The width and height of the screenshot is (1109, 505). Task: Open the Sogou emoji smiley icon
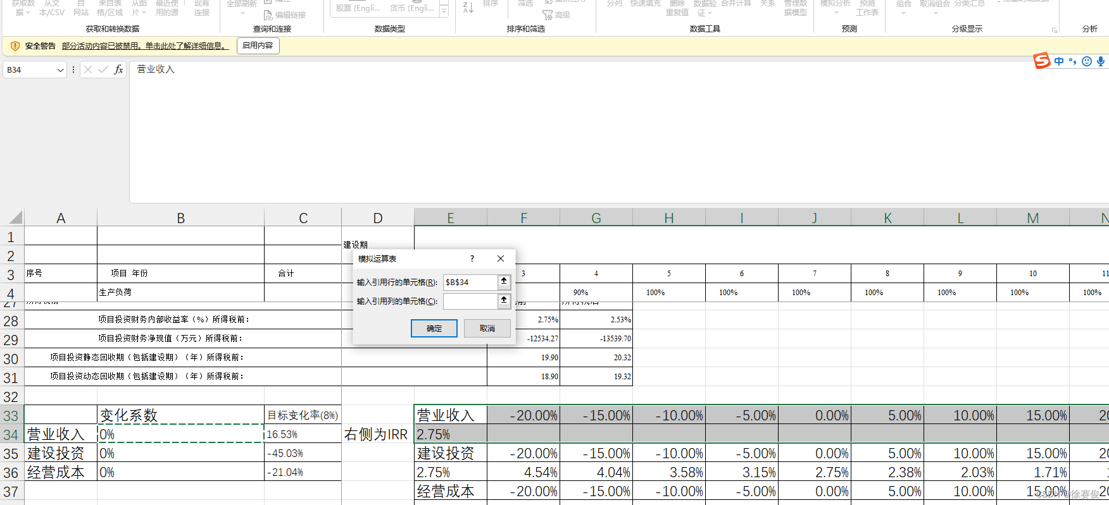[1087, 61]
